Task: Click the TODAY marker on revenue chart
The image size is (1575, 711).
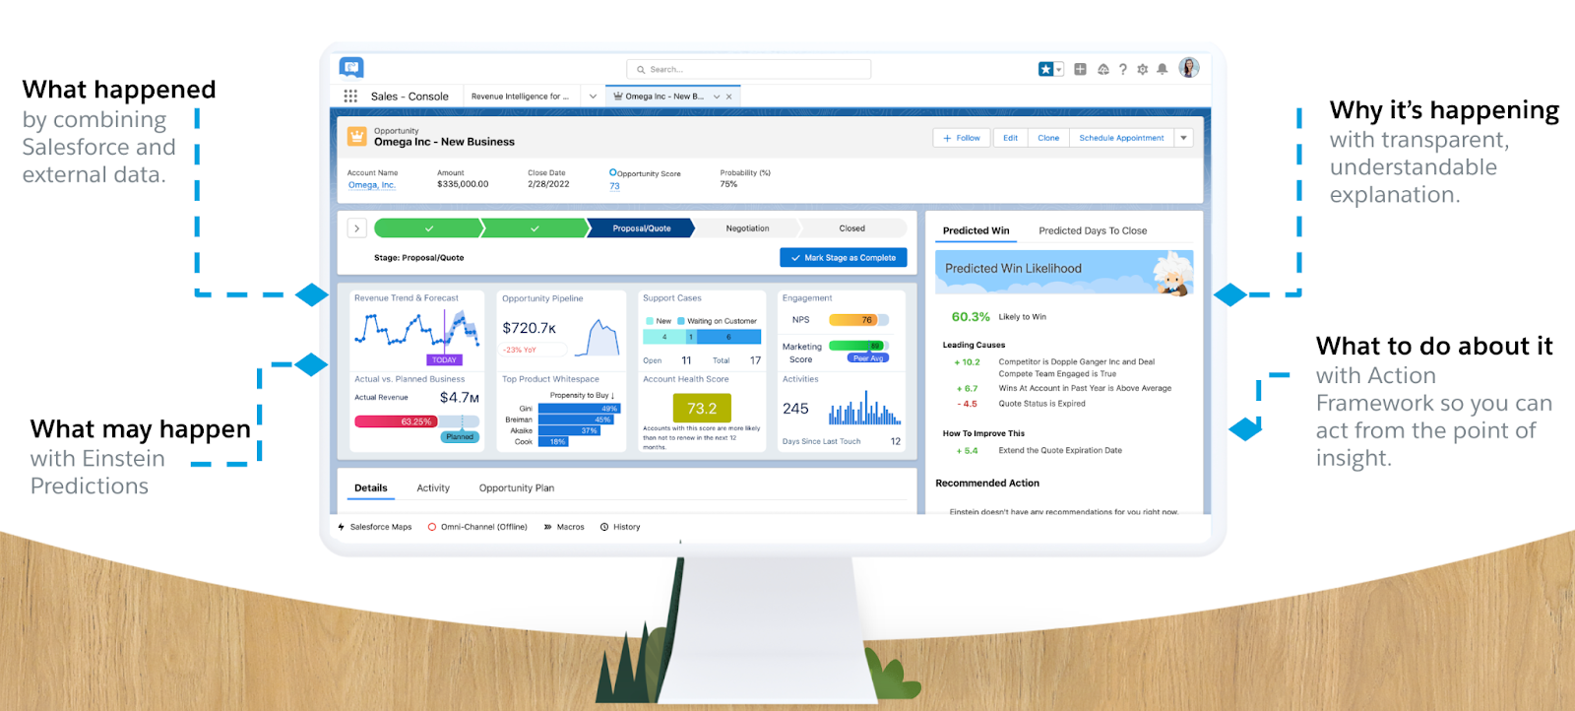Action: tap(445, 360)
